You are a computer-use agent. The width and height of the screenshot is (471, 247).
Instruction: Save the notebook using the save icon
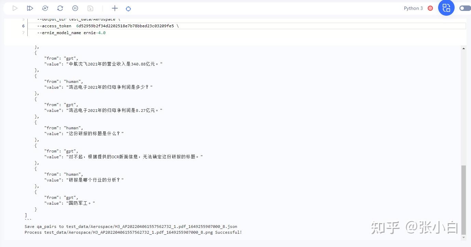[x=90, y=8]
